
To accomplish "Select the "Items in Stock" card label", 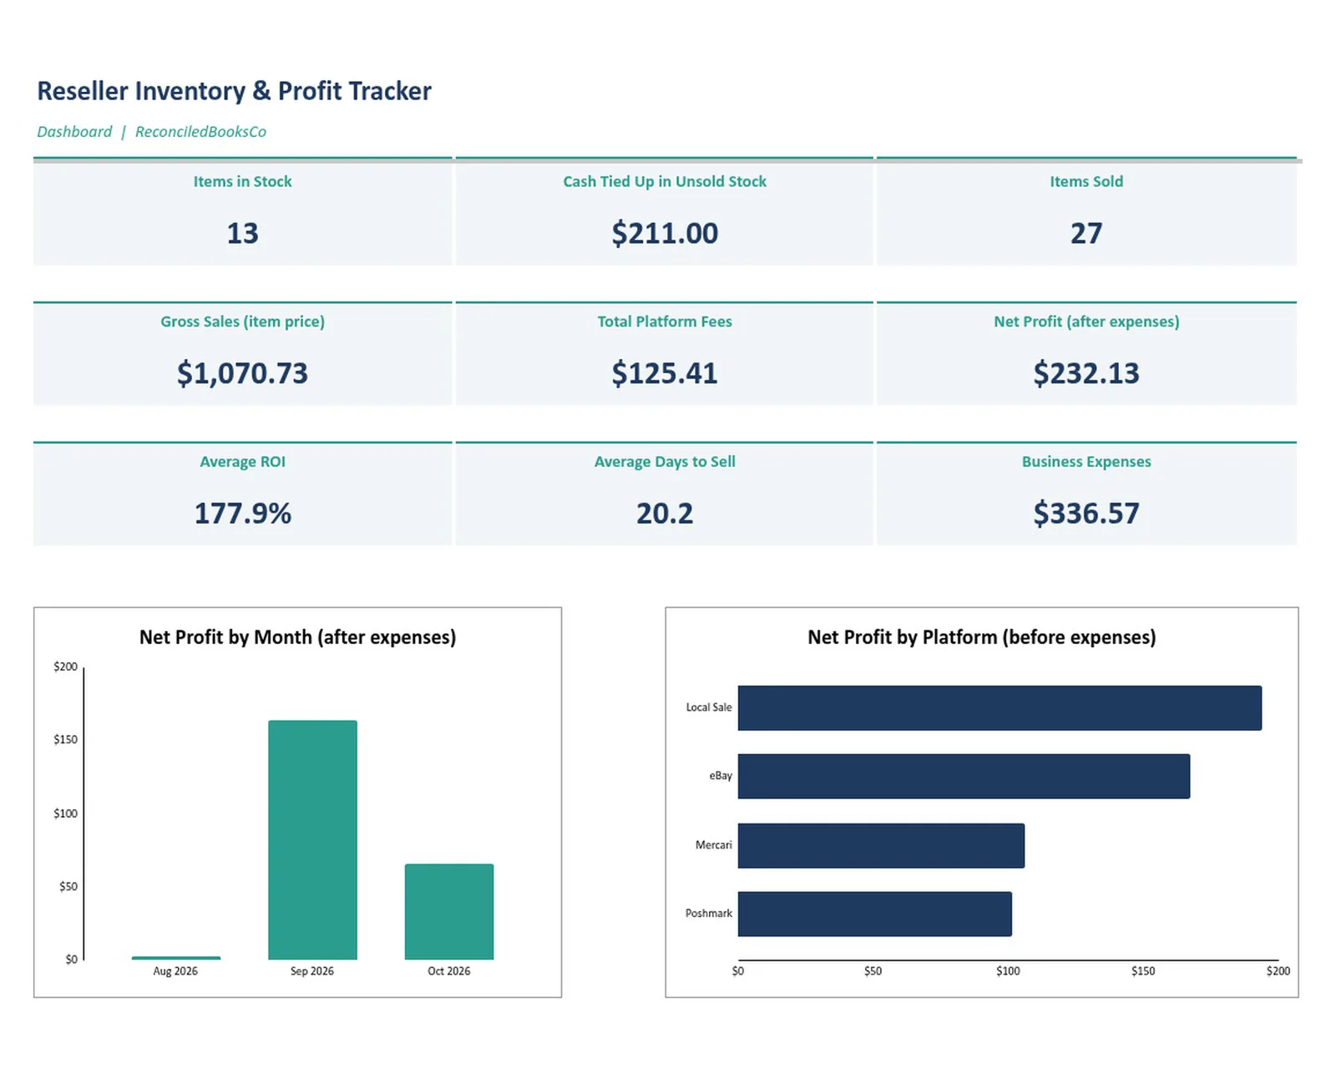I will [243, 181].
